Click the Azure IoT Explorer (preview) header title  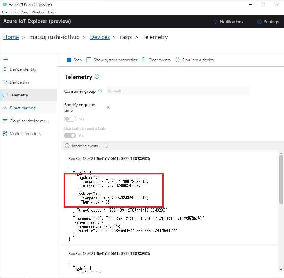37,21
